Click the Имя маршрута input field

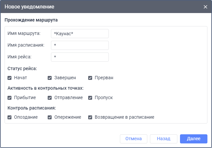click(x=80, y=34)
